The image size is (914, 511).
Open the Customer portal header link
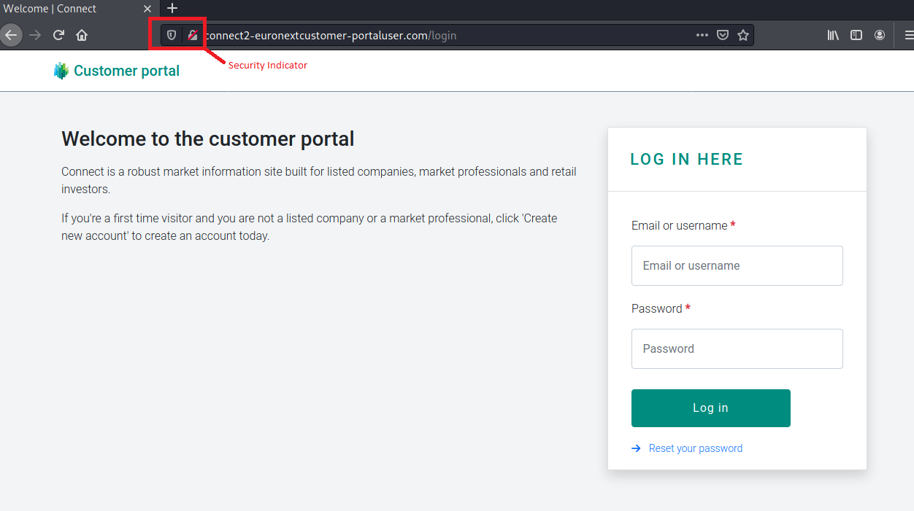(126, 71)
